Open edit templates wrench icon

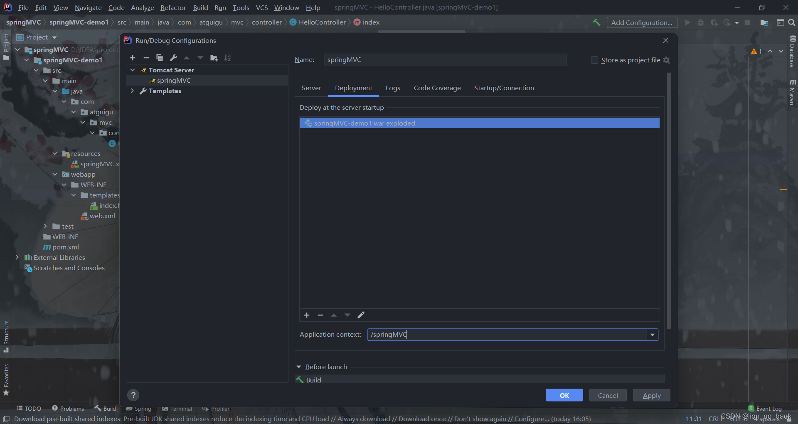173,58
